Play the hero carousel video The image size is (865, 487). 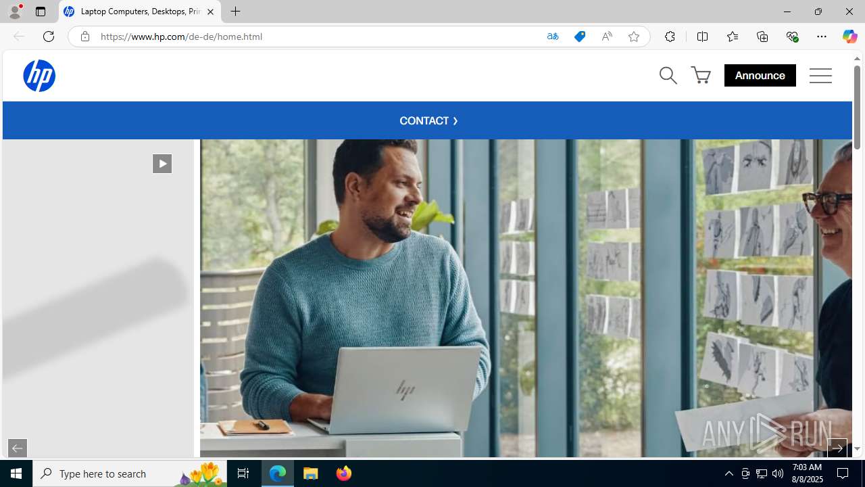coord(162,164)
